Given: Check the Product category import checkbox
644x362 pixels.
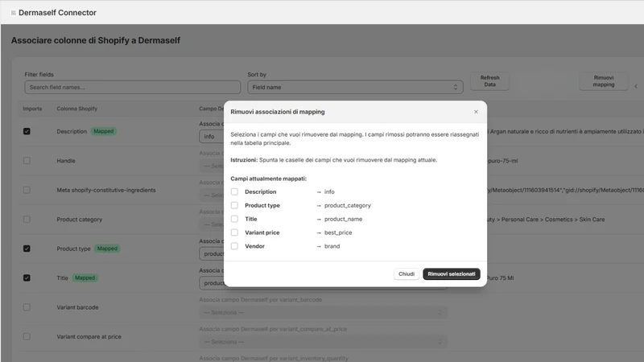Looking at the screenshot, I should point(27,219).
